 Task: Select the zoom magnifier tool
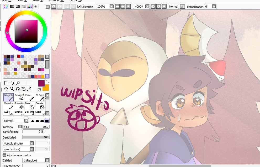(x=12, y=89)
